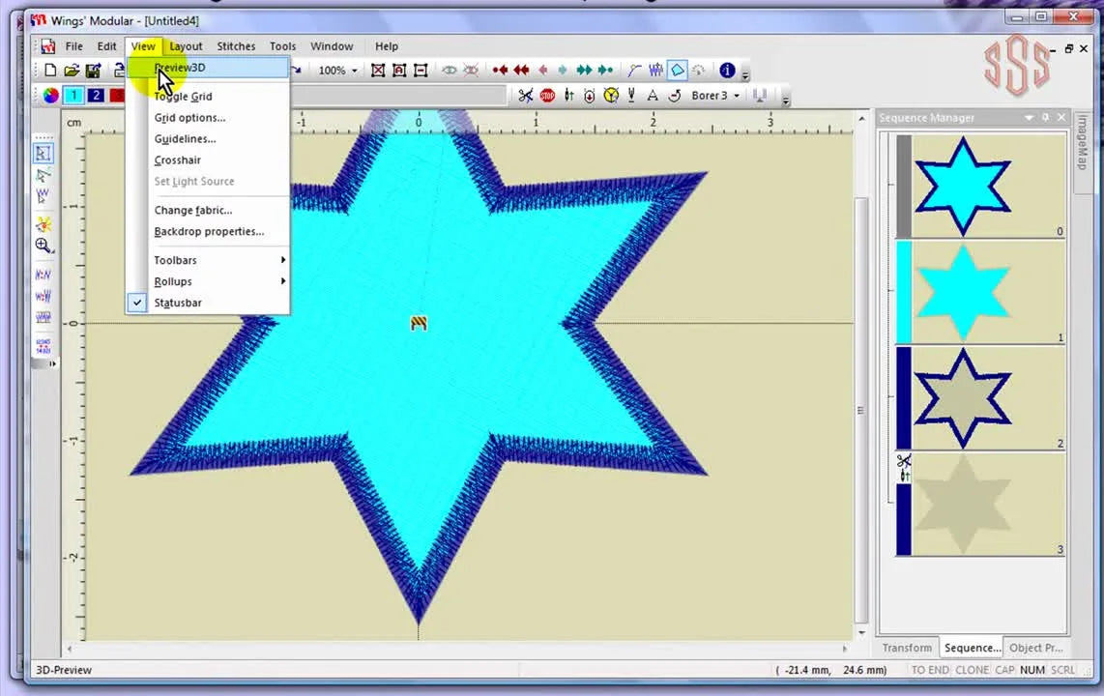Insert a stop with the red STOP icon
This screenshot has width=1104, height=696.
547,96
